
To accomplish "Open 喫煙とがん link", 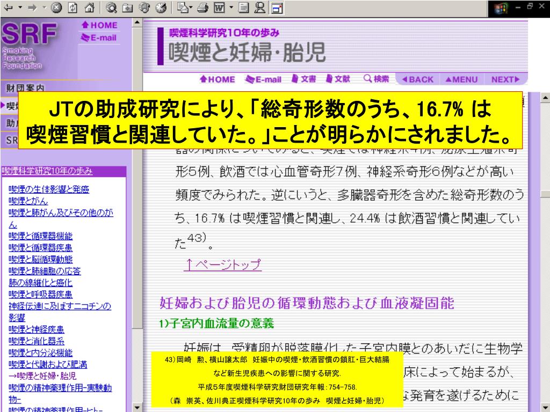I will point(28,201).
